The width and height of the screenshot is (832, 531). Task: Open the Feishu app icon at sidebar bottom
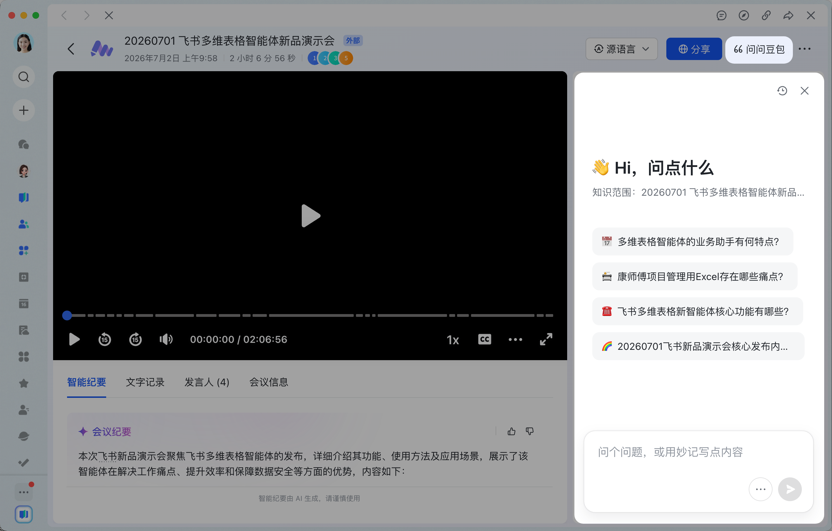click(x=23, y=515)
